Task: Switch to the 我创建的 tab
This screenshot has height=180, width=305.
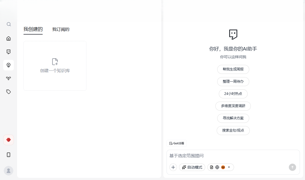Action: pos(33,29)
